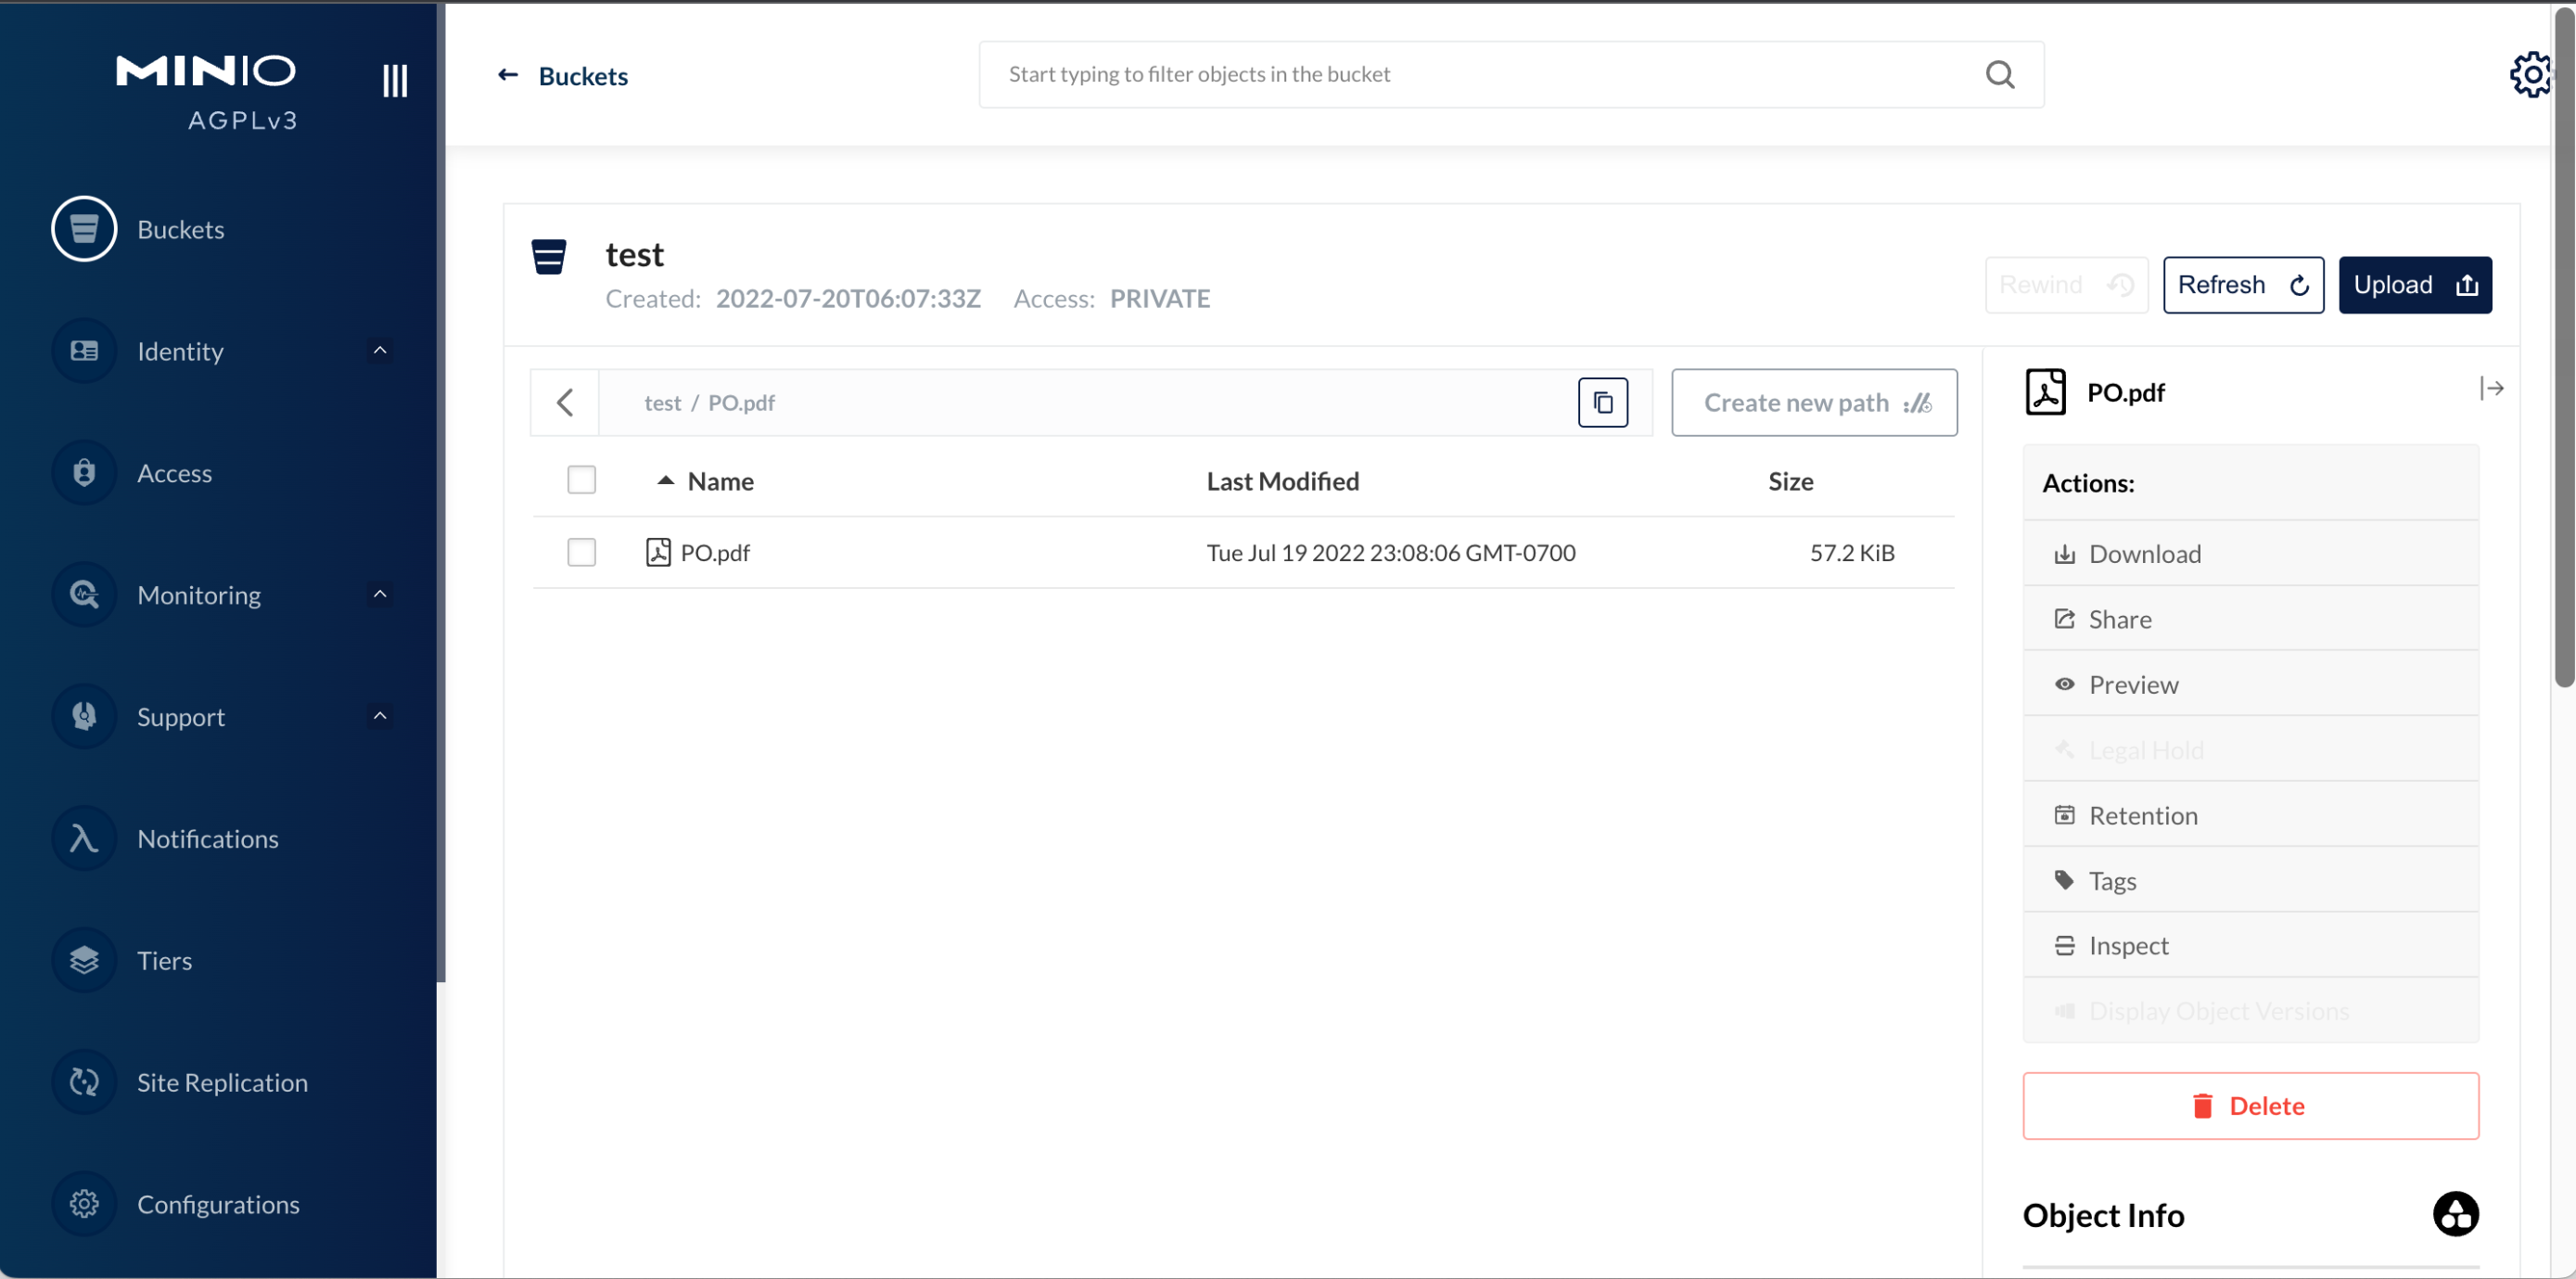Viewport: 2576px width, 1279px height.
Task: Select Tags in the Actions list
Action: click(2111, 880)
